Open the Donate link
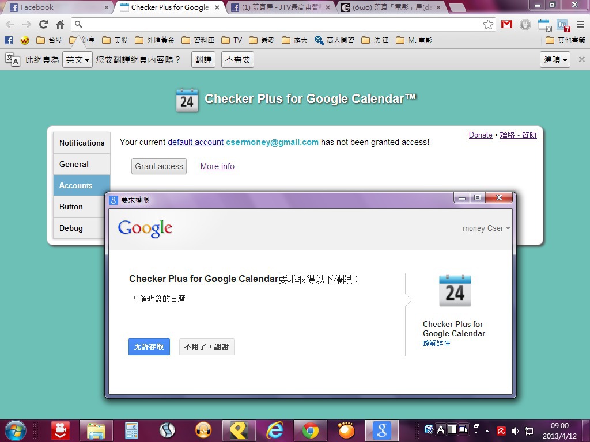The width and height of the screenshot is (590, 442). 481,135
